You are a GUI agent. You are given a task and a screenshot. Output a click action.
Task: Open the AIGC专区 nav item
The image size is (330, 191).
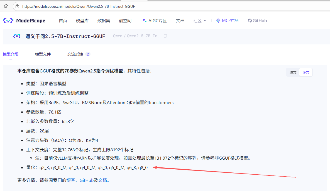click(x=155, y=21)
